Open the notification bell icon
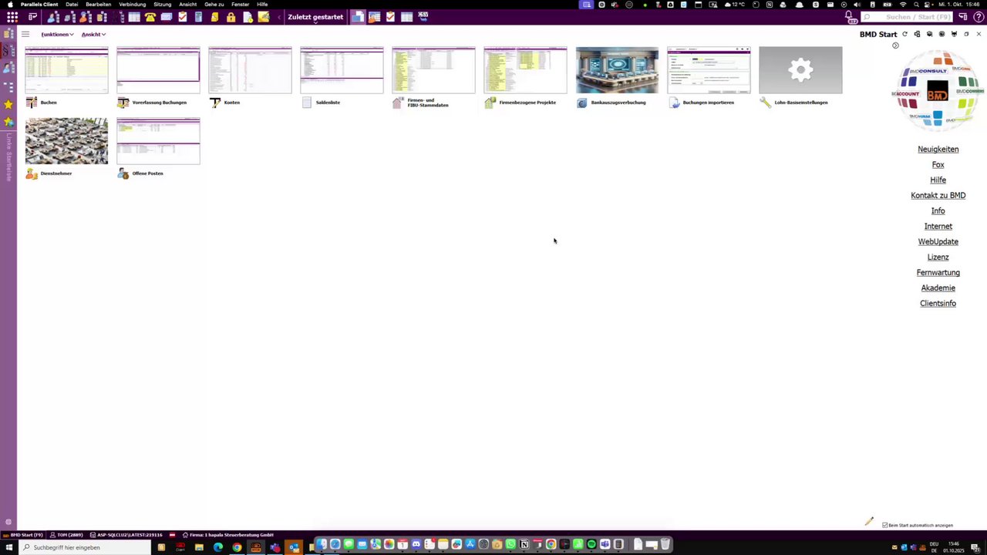 [x=849, y=17]
